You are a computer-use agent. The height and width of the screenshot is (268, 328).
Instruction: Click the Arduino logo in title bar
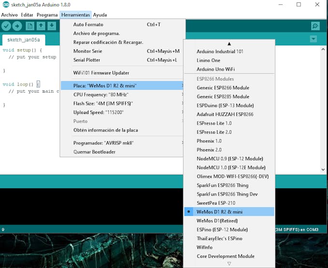click(6, 4)
